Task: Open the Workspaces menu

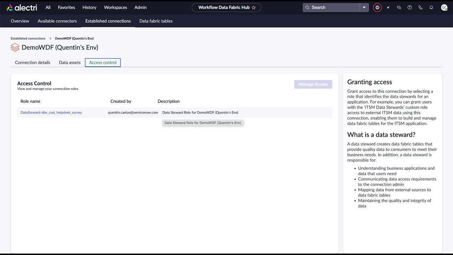Action: point(115,7)
